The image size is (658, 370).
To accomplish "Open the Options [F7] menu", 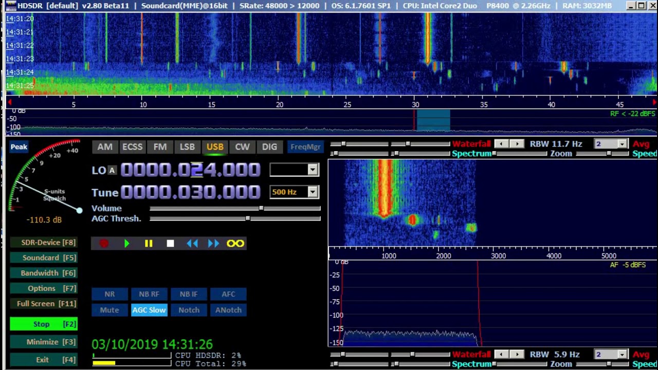I will point(44,288).
